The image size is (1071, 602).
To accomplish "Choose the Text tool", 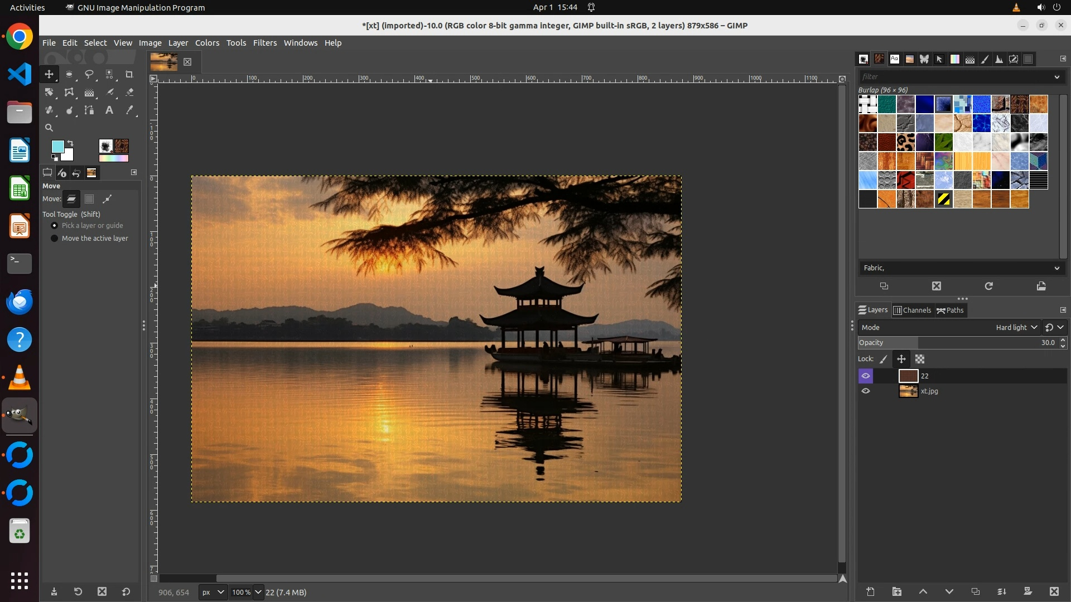I will (x=109, y=110).
